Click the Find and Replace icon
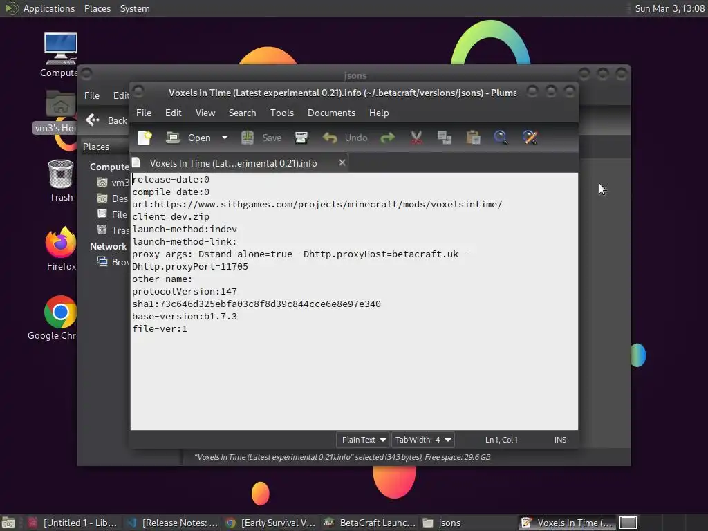 pos(530,138)
